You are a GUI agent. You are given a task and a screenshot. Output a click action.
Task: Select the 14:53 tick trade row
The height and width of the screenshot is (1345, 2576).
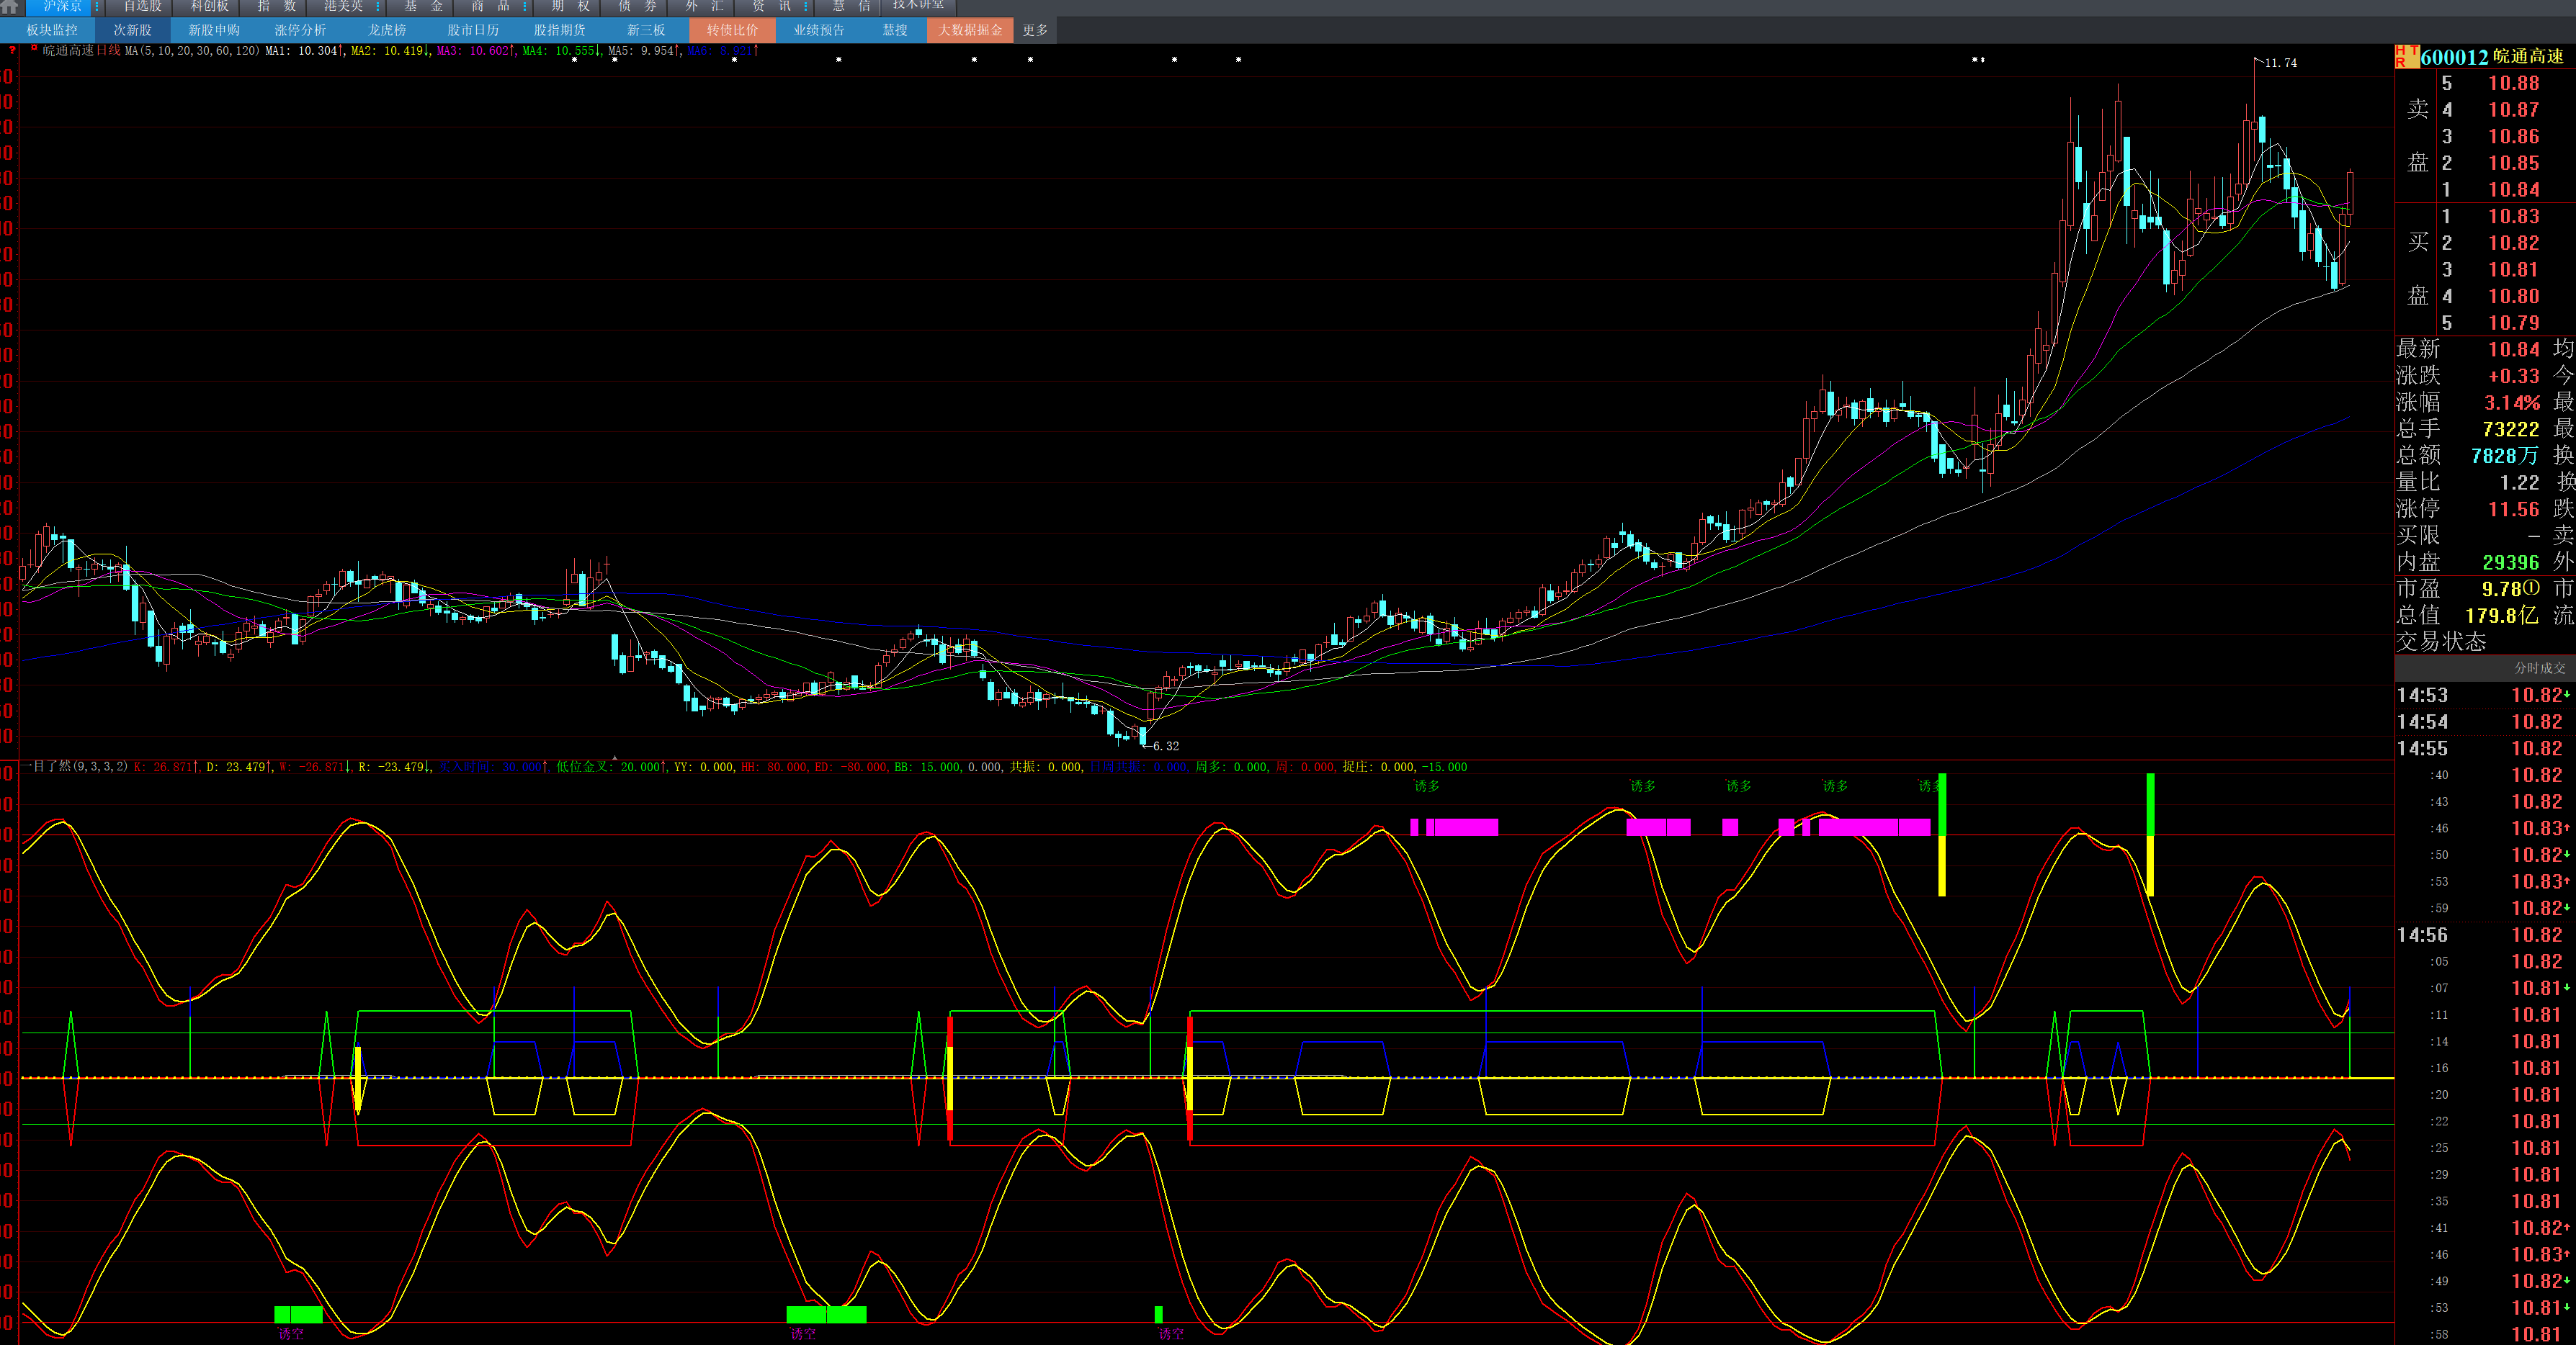2485,695
